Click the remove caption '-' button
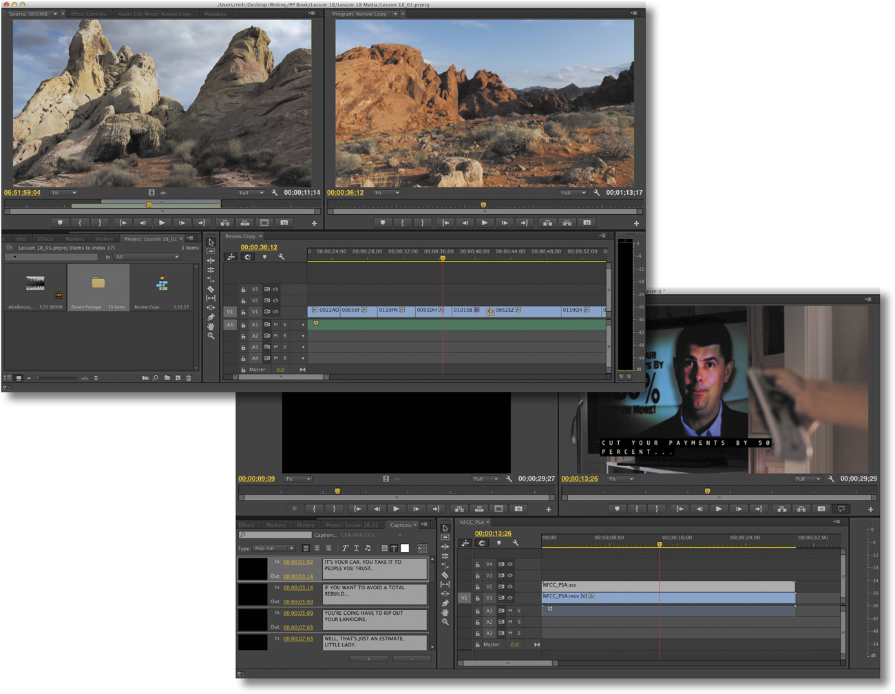 click(x=412, y=659)
